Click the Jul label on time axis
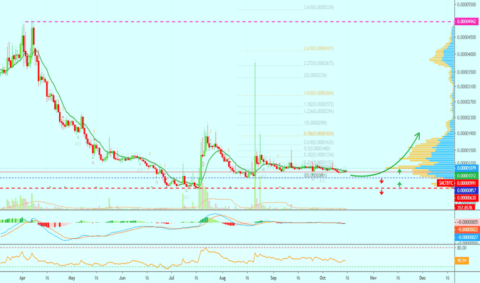This screenshot has height=283, width=480. click(x=172, y=278)
